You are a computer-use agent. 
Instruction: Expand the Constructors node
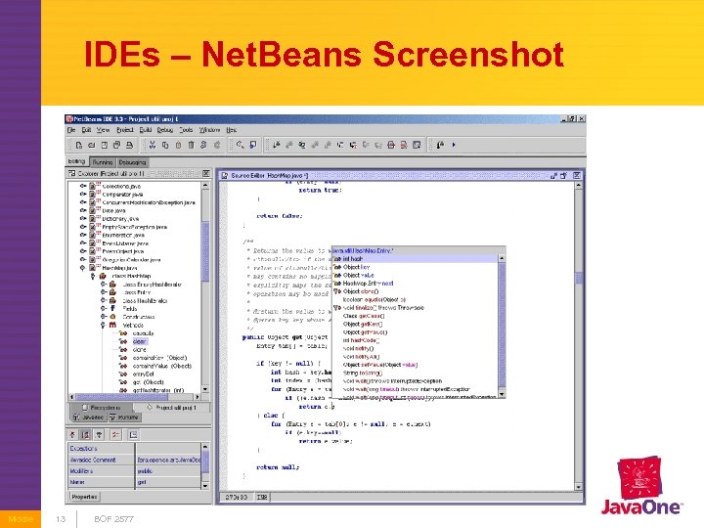[104, 317]
